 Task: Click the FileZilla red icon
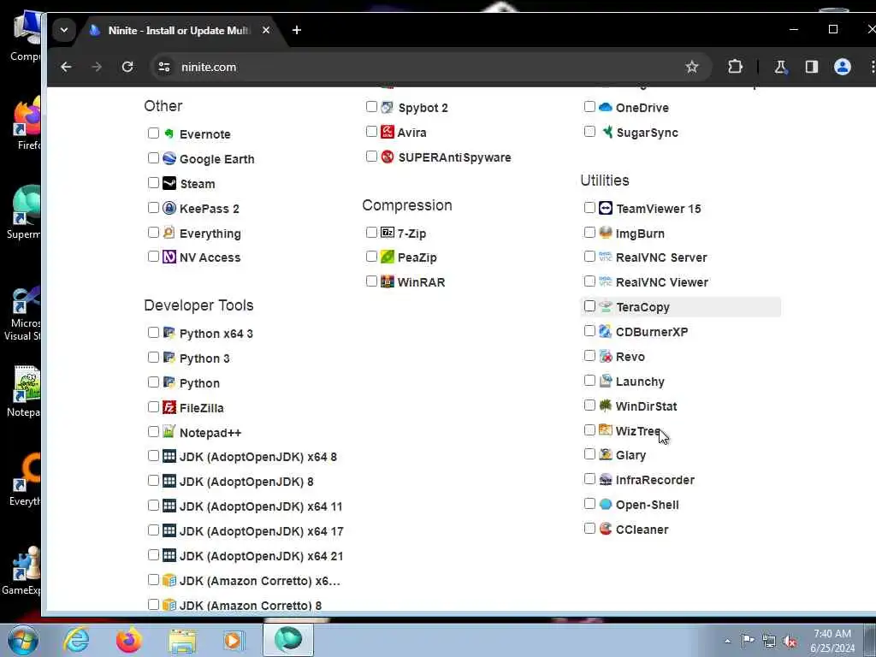[x=169, y=406]
